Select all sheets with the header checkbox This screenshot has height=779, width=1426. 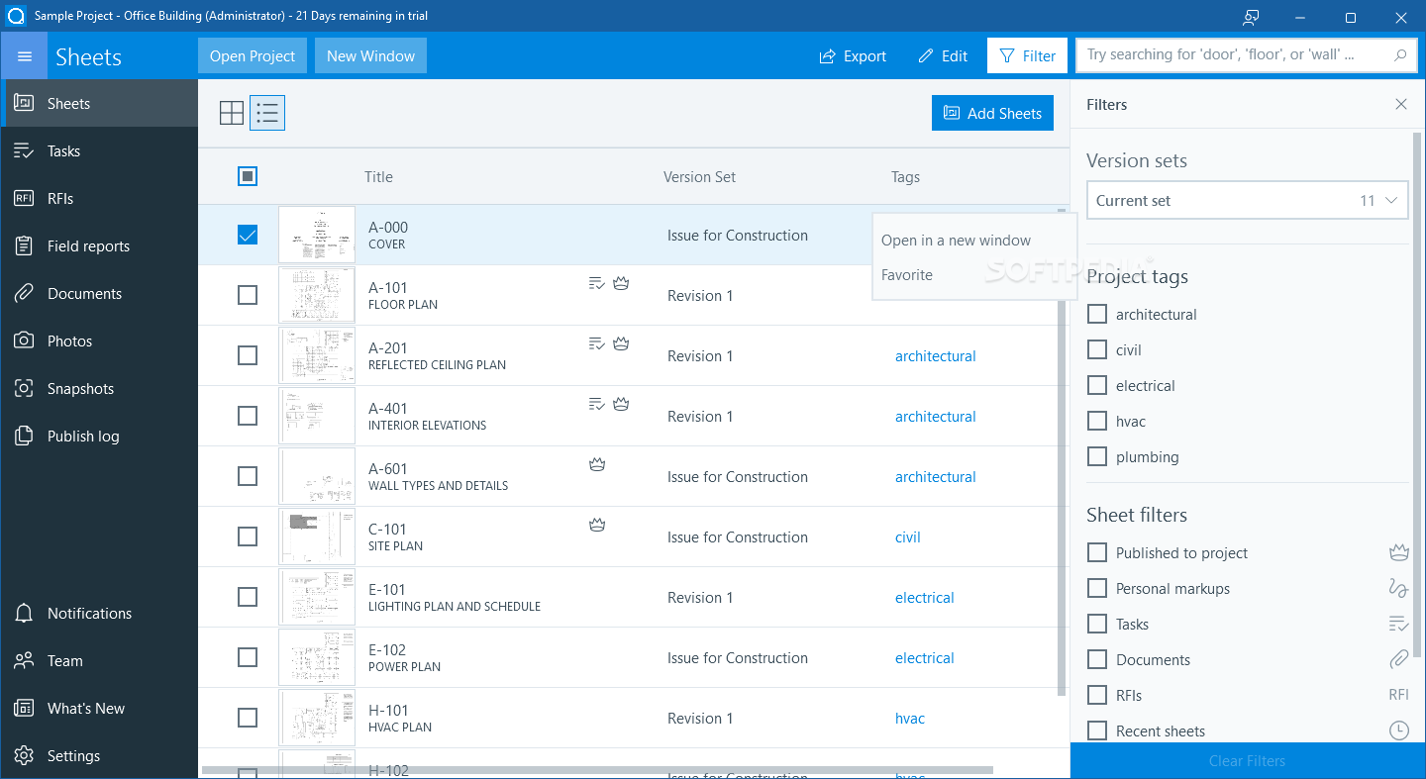[247, 175]
